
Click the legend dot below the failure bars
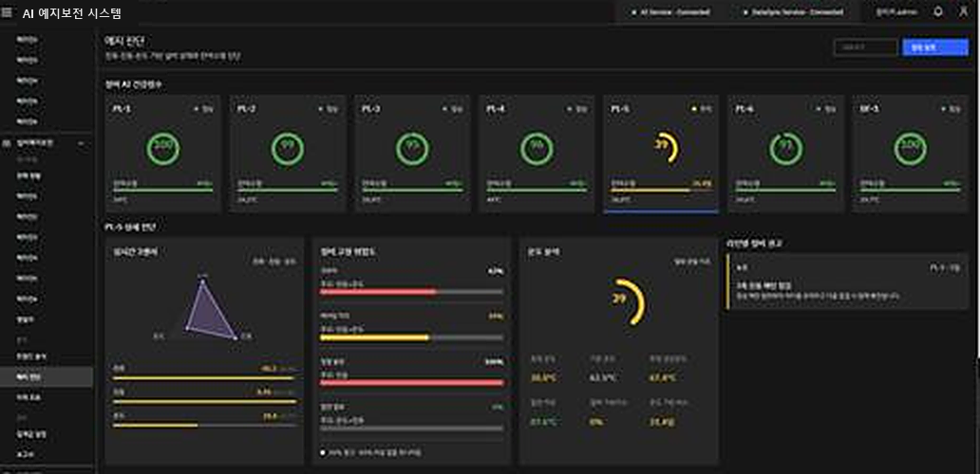point(323,452)
